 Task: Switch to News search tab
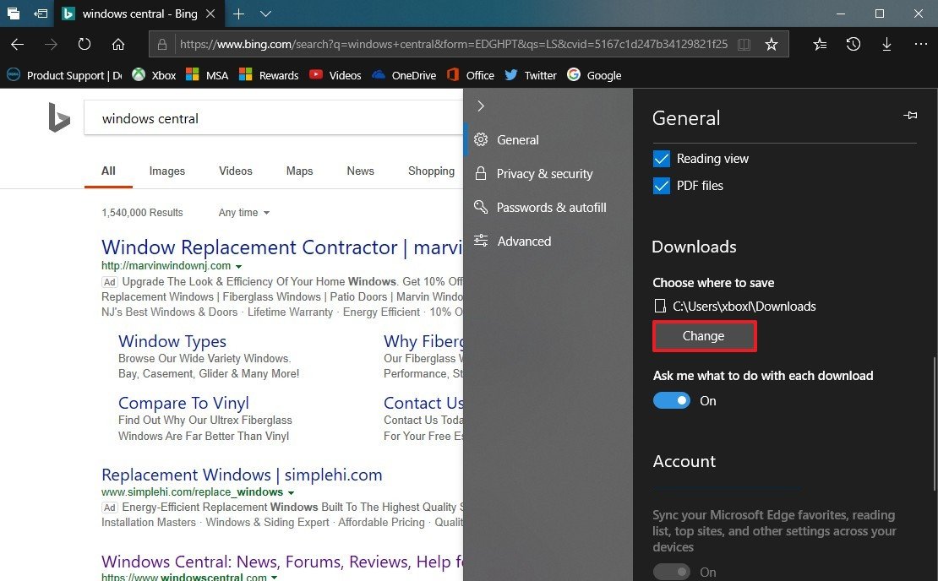(x=360, y=171)
